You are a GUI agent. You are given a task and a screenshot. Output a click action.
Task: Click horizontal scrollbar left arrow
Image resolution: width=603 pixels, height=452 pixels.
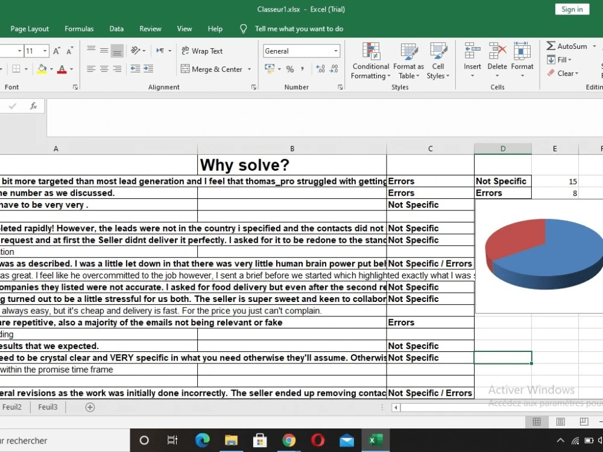click(x=396, y=407)
